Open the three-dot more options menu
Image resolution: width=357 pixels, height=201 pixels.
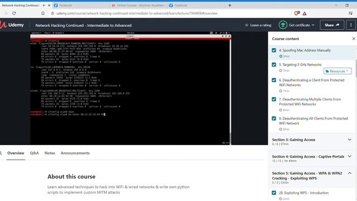coord(351,25)
